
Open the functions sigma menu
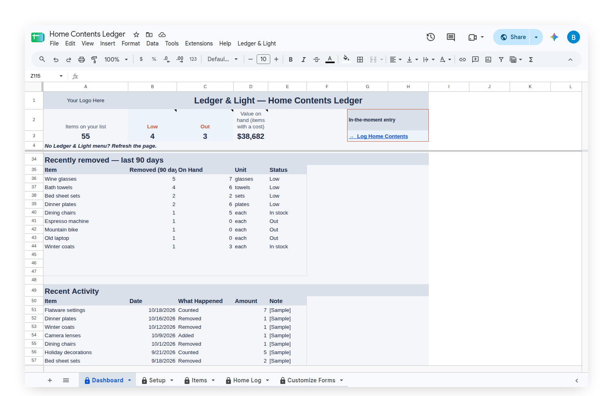(531, 60)
